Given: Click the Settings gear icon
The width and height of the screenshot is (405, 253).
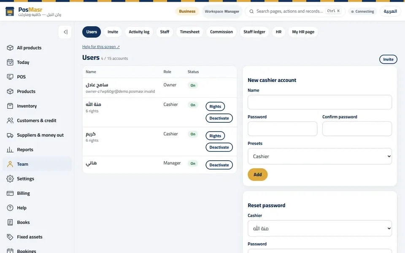Looking at the screenshot, I should pyautogui.click(x=10, y=179).
